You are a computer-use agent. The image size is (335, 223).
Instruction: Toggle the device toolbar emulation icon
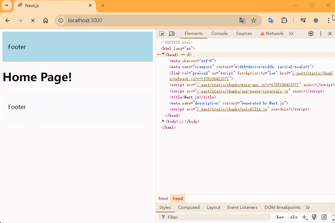pyautogui.click(x=172, y=34)
